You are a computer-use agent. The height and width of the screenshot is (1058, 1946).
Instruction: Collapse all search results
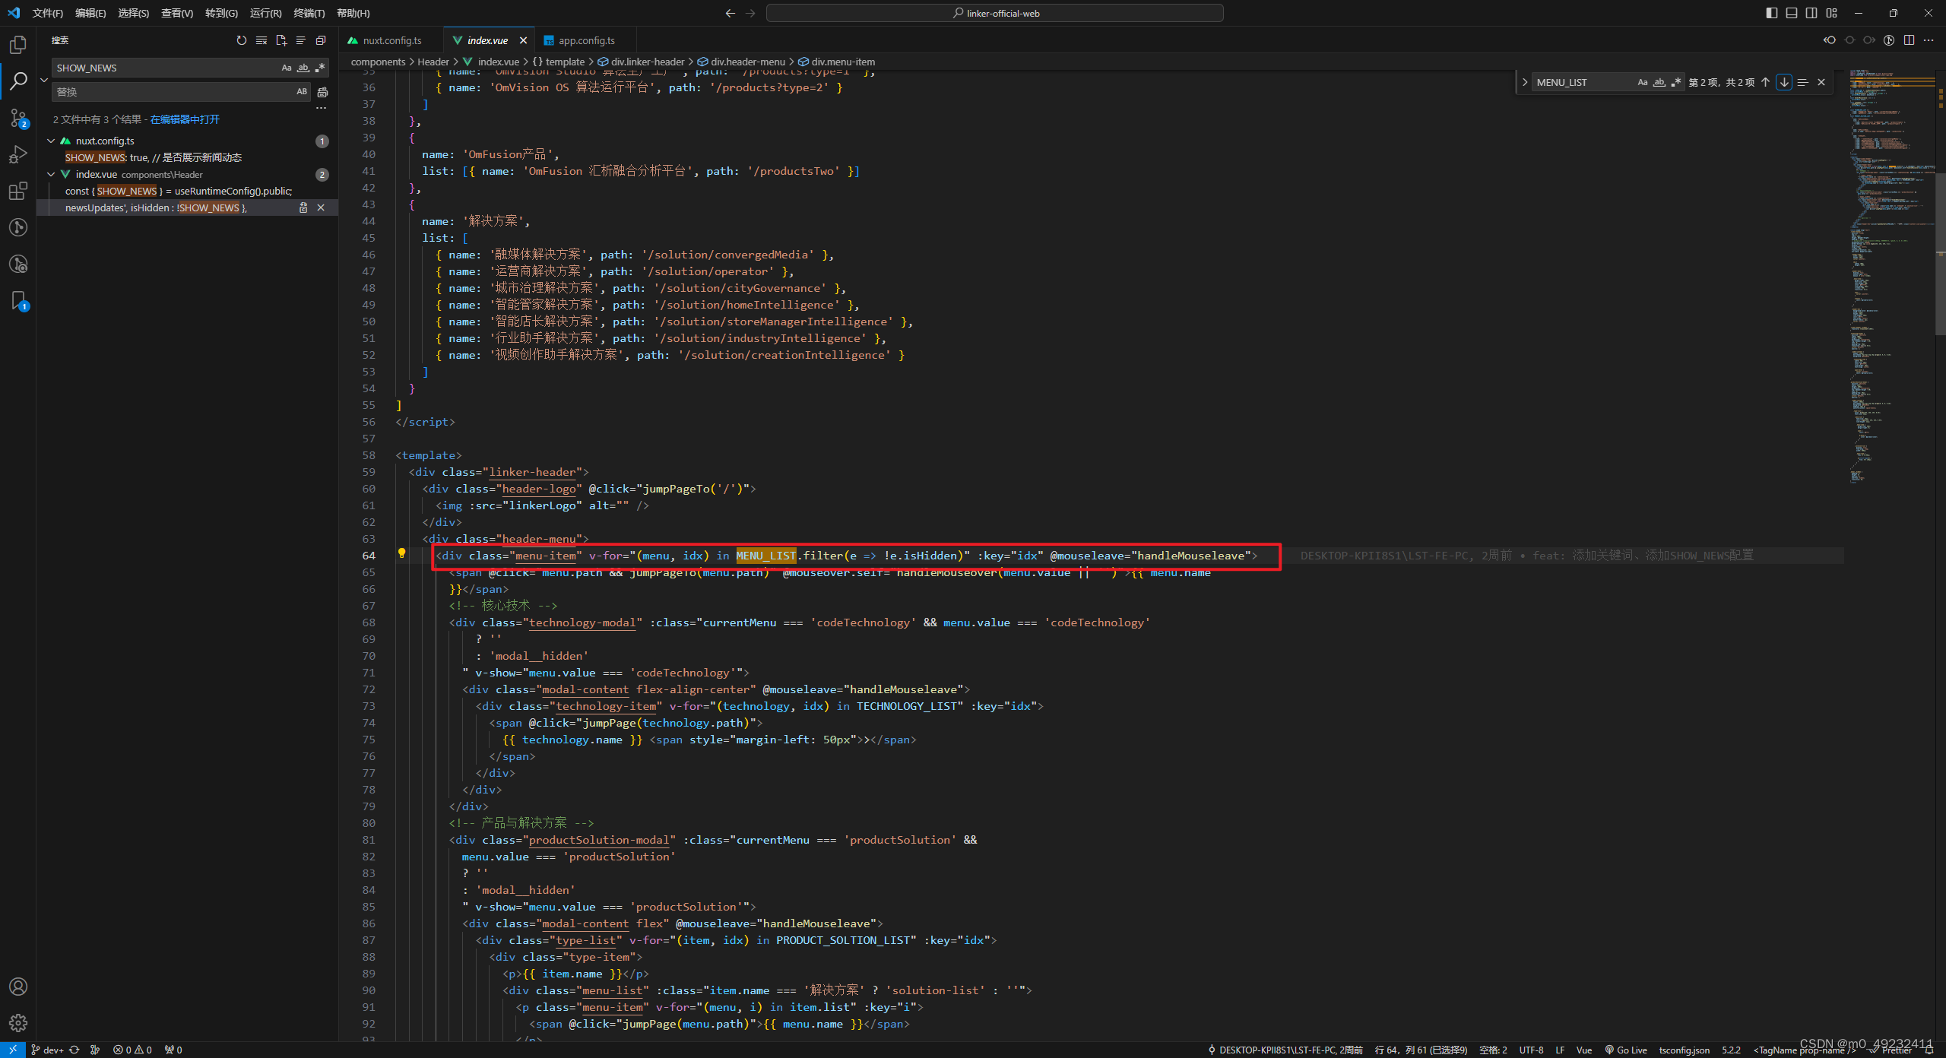(x=321, y=40)
